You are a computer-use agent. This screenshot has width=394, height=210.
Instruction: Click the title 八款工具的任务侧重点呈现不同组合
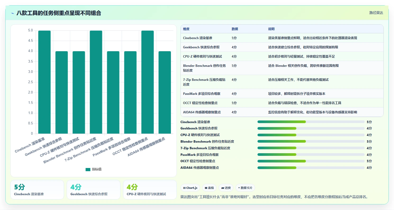[59, 13]
